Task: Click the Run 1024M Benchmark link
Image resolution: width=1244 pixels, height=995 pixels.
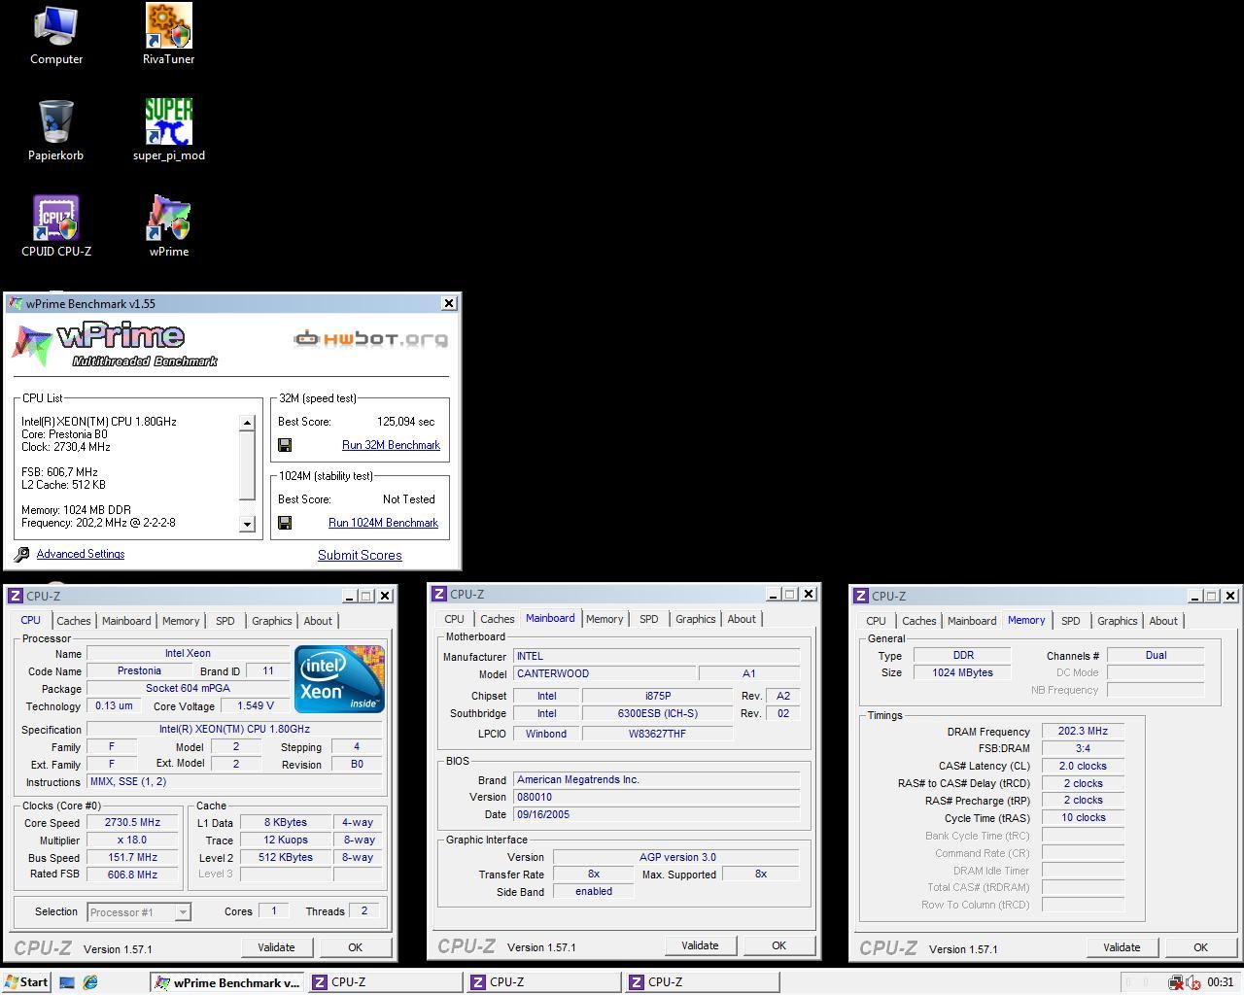Action: pyautogui.click(x=383, y=523)
